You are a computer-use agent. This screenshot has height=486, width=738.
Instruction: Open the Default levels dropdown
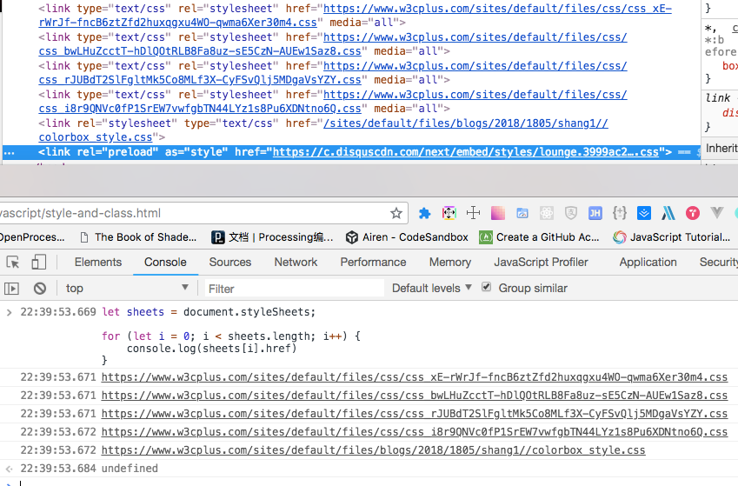pyautogui.click(x=432, y=289)
